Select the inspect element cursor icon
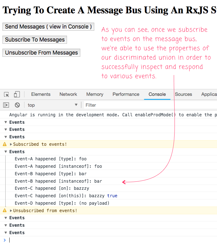 coord(7,95)
